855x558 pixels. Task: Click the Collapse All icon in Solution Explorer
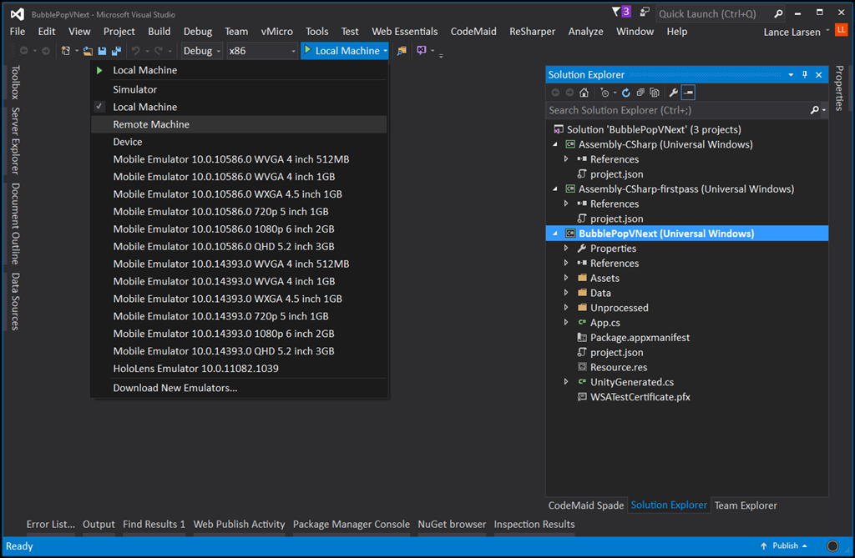640,93
